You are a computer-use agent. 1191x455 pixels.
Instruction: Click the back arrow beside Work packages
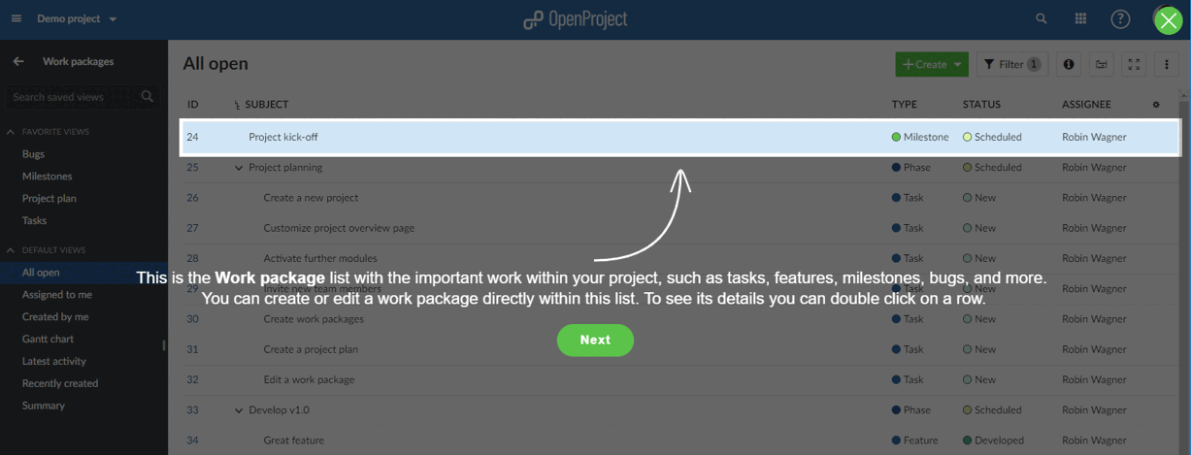pyautogui.click(x=18, y=61)
